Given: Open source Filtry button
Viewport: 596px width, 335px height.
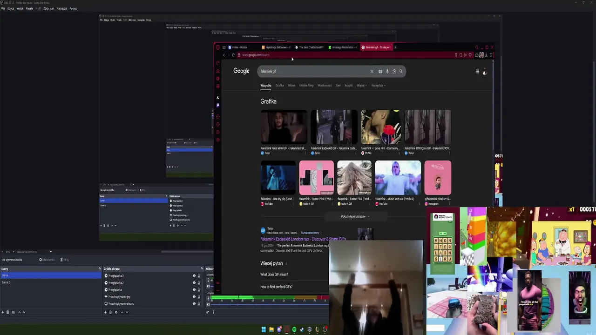Looking at the screenshot, I should (65, 260).
